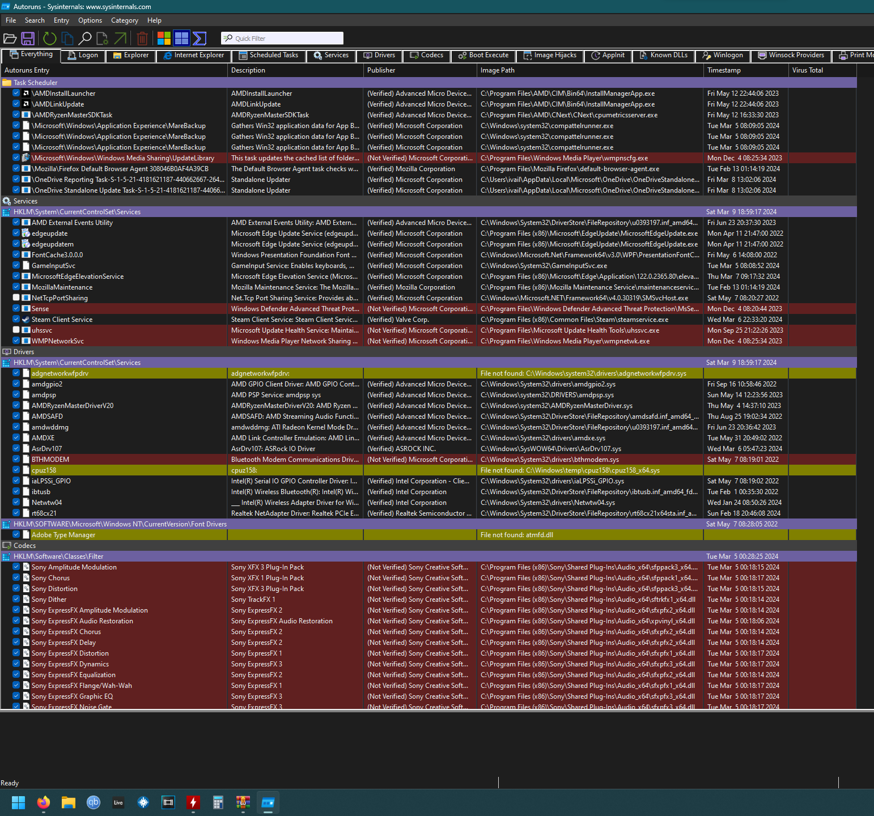Screen dimensions: 874x816
Task: Delete selected entry with trash icon
Action: [142, 39]
